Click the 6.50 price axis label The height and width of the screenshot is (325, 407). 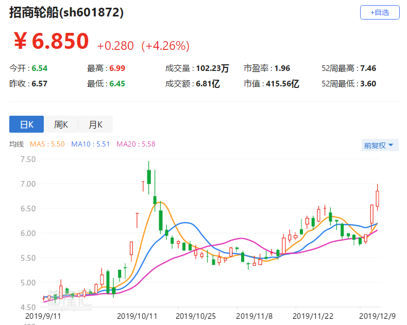[28, 209]
